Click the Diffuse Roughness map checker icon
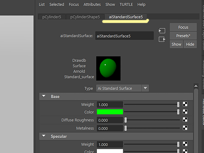 coord(185,120)
